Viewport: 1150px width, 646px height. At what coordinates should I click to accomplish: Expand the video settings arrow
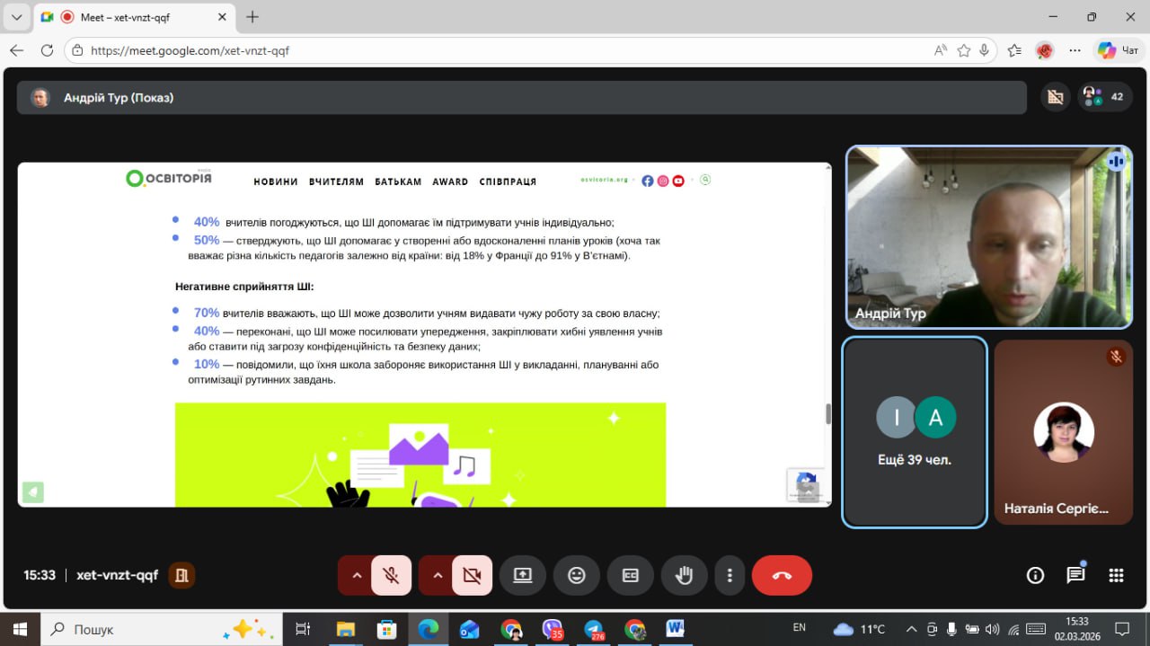click(x=438, y=576)
